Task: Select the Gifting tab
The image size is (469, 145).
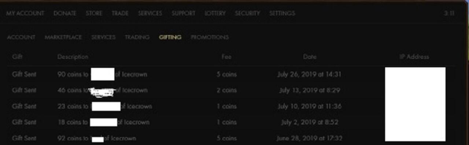Action: [x=170, y=37]
